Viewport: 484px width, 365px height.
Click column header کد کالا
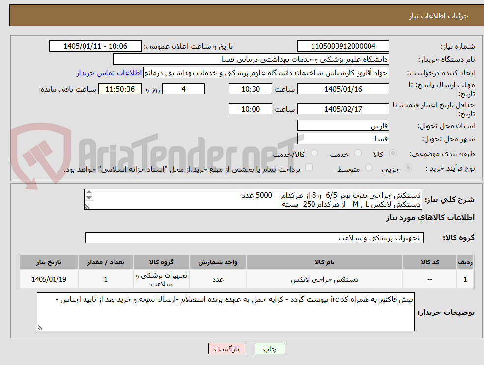click(x=429, y=262)
